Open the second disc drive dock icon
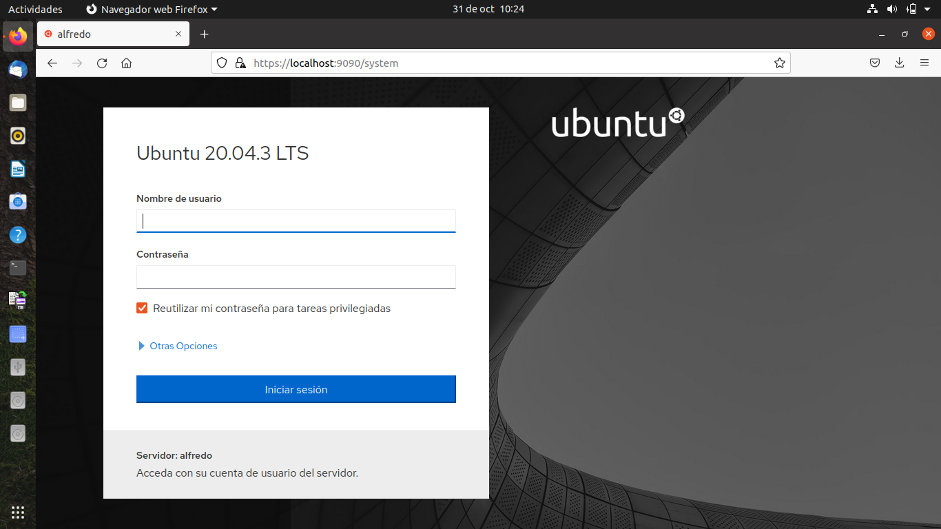 (18, 433)
